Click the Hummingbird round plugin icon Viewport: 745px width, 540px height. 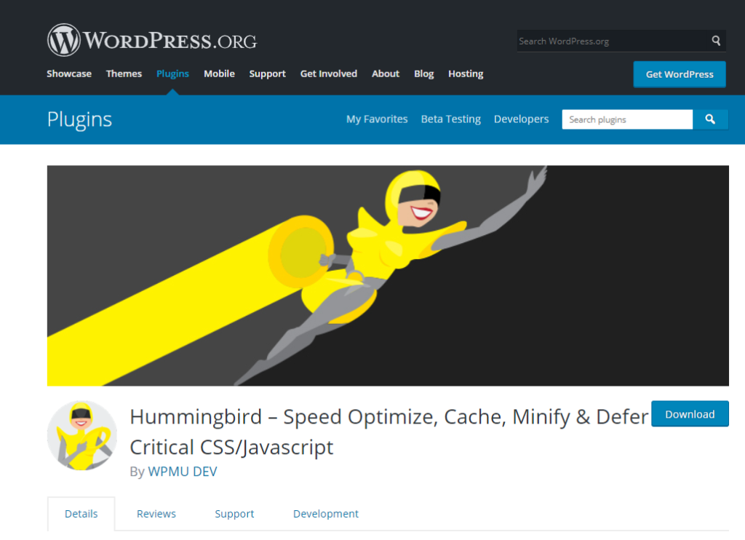pyautogui.click(x=82, y=435)
